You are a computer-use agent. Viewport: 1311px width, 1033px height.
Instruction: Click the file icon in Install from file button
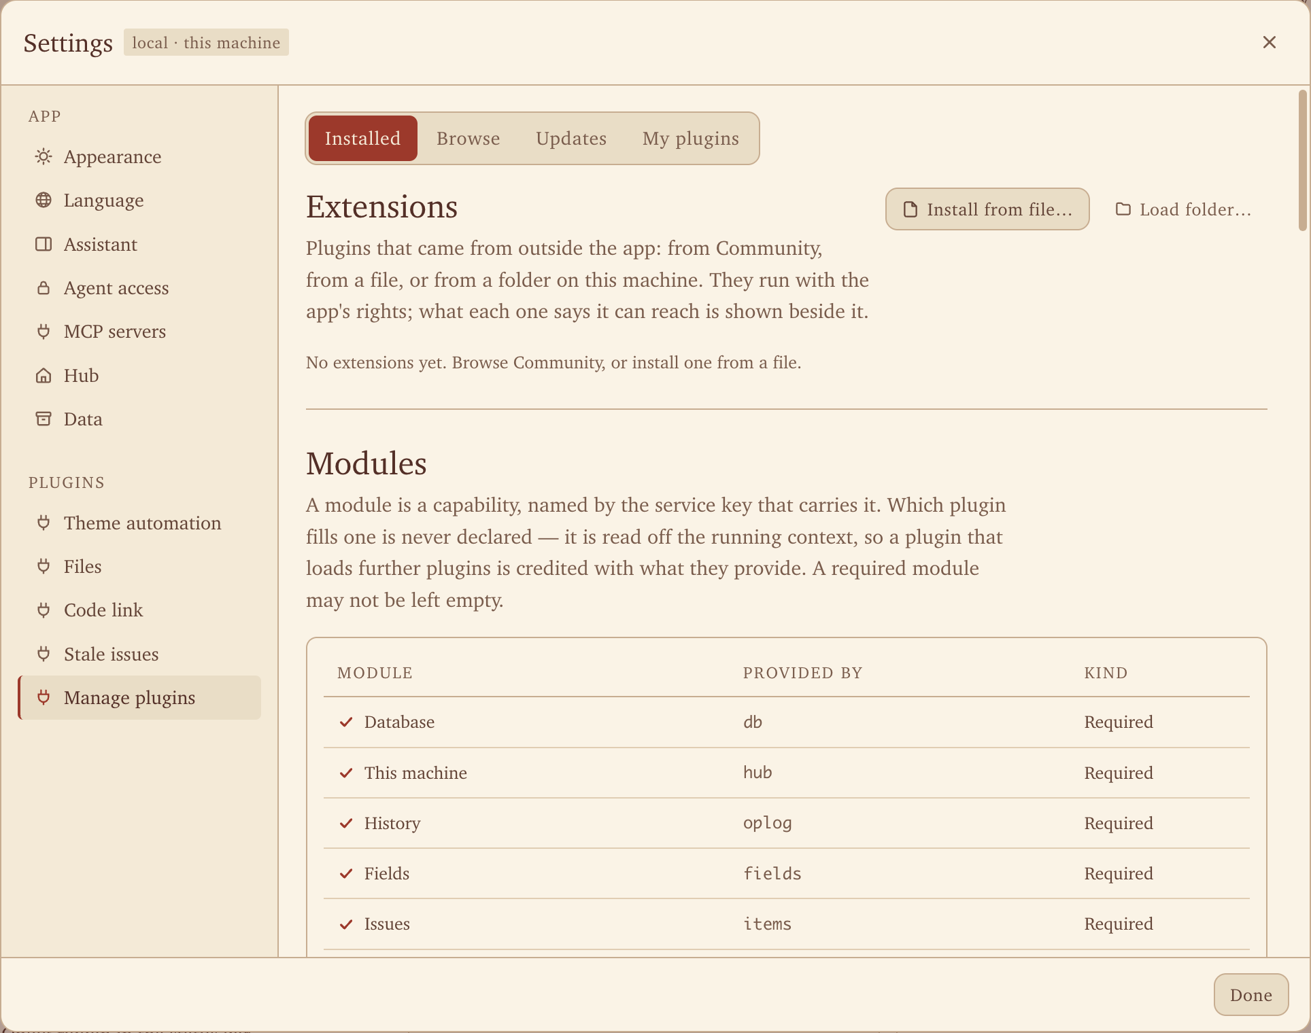[x=910, y=209]
